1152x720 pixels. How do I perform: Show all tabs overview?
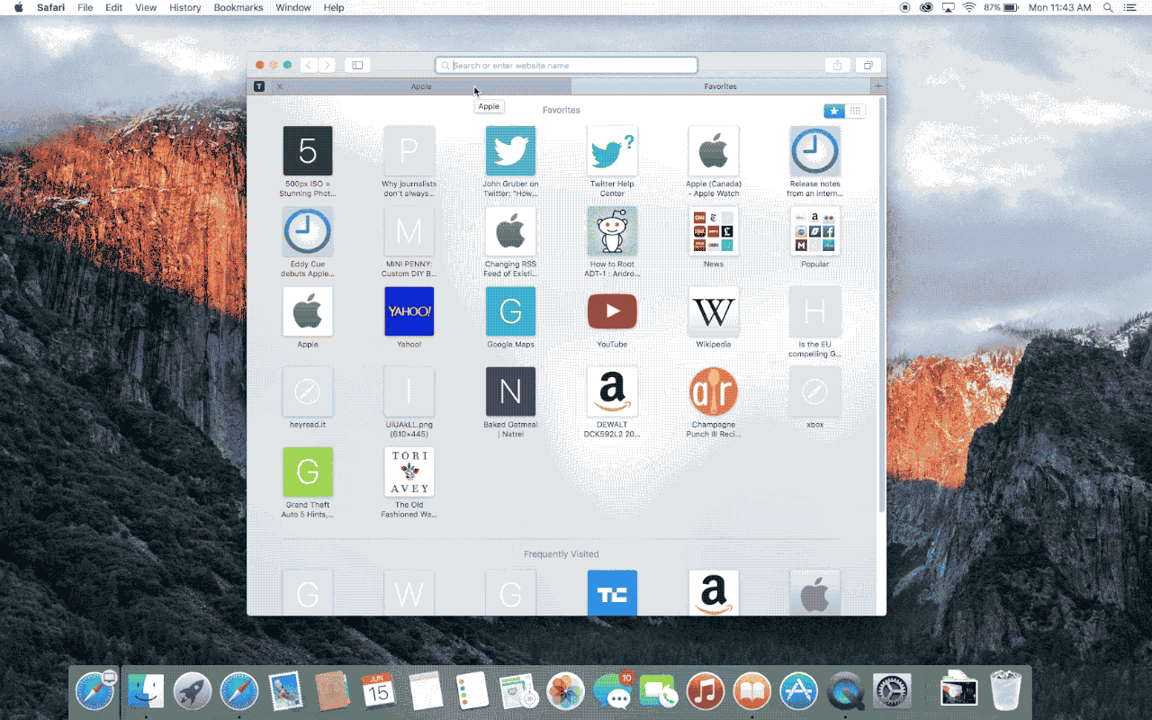tap(868, 65)
